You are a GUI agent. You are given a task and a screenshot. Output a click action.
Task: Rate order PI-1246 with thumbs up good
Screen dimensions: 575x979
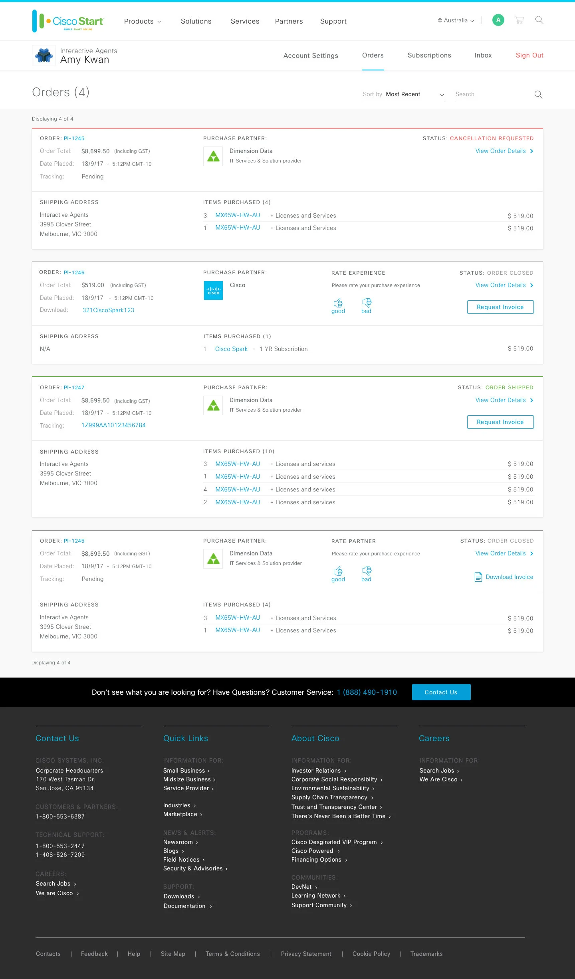[x=338, y=306]
